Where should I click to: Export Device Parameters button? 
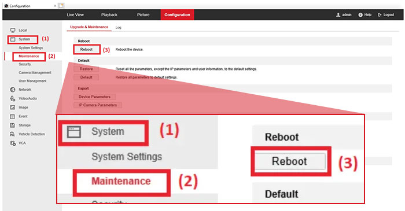(x=94, y=97)
